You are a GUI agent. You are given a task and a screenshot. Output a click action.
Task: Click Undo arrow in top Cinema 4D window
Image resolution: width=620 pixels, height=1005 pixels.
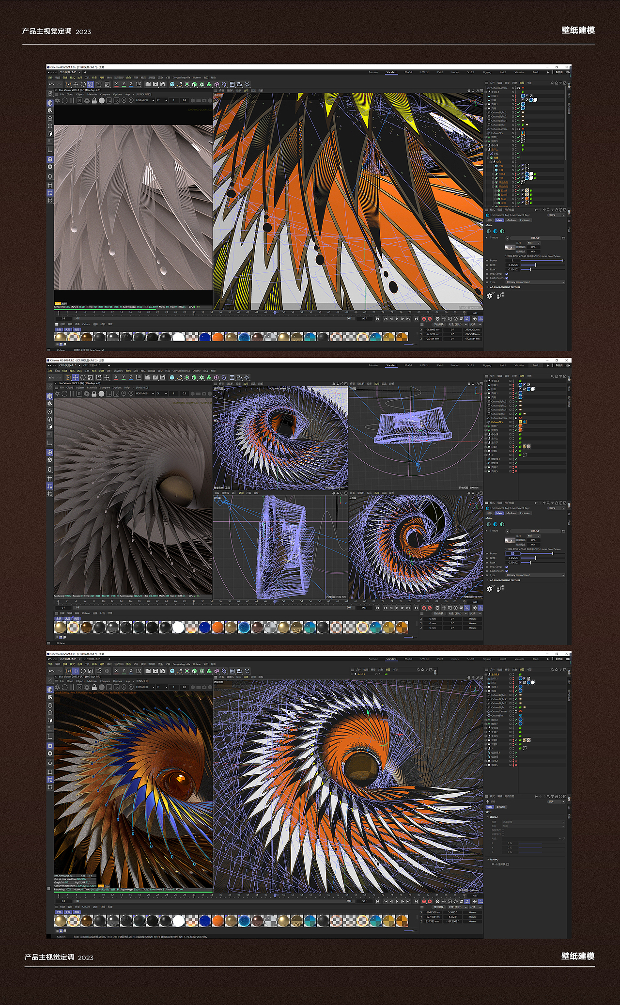coord(51,84)
